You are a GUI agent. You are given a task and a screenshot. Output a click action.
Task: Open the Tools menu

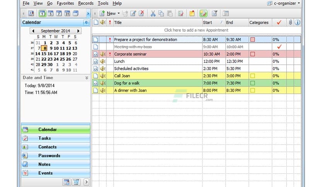point(103,3)
